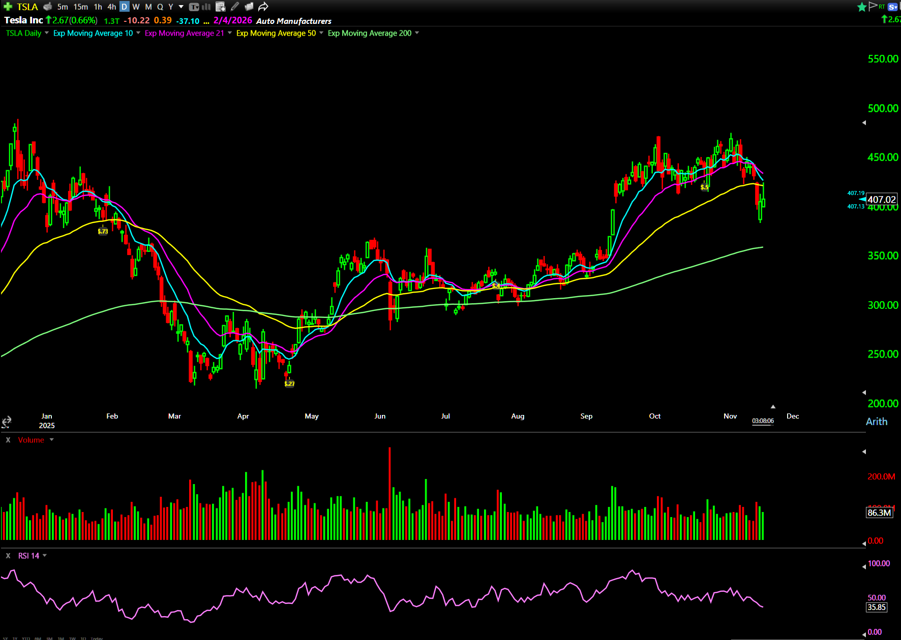Click the blue S dropdown button
This screenshot has height=640, width=901.
(892, 7)
